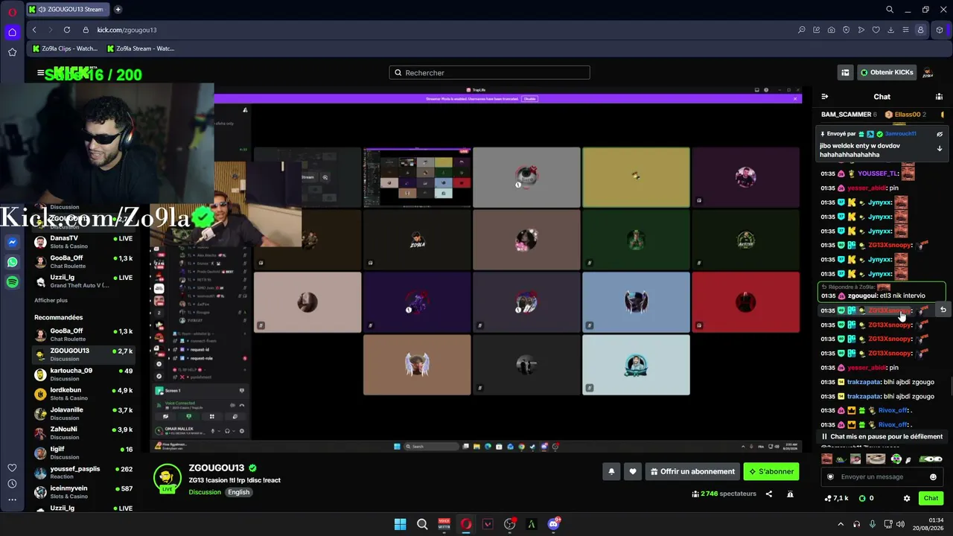Open a new browser tab
This screenshot has width=953, height=536.
[x=118, y=10]
